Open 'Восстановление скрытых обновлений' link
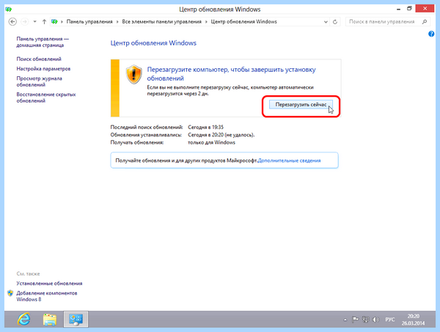 pos(46,97)
